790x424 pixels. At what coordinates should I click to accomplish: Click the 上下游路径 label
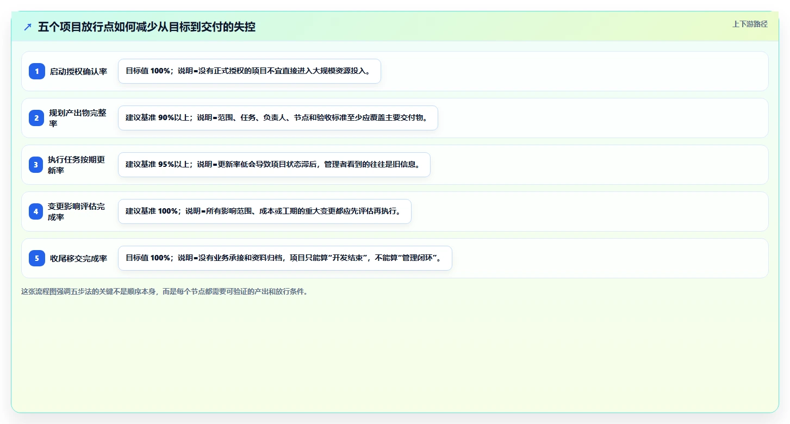750,24
